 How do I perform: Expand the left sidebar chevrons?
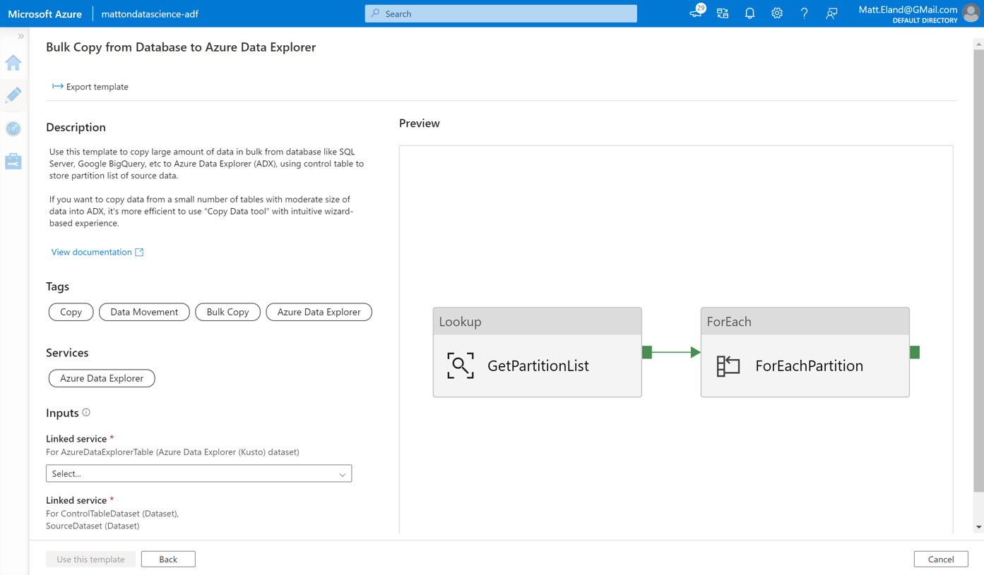(x=20, y=36)
